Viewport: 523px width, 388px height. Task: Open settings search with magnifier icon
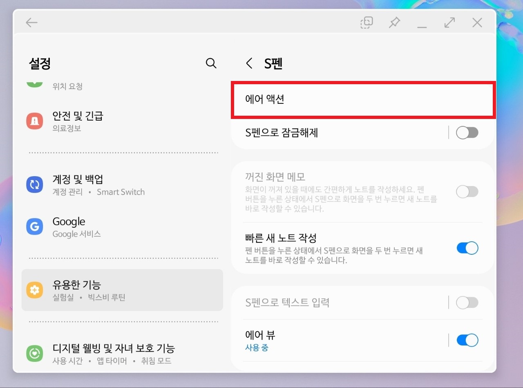click(211, 63)
